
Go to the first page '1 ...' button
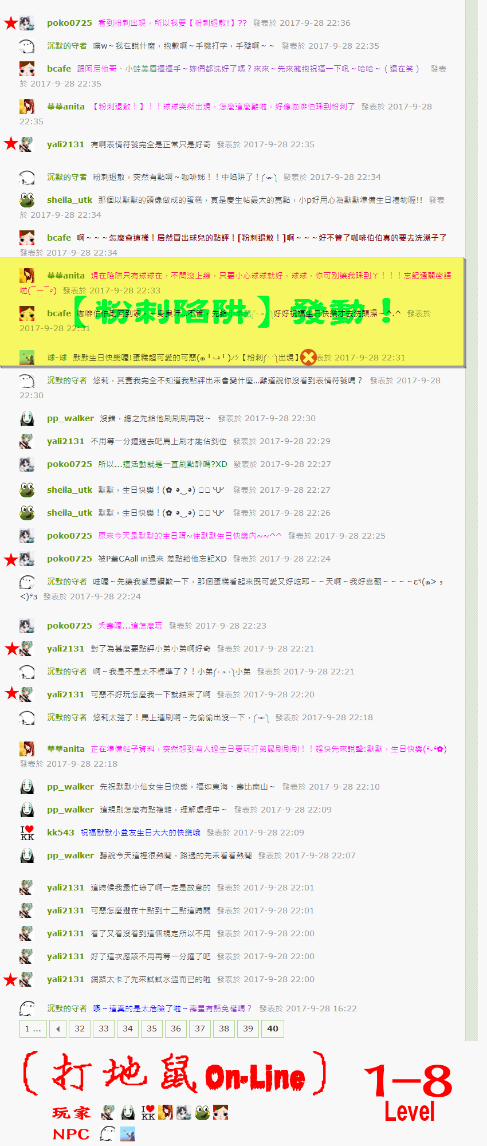click(x=33, y=1029)
